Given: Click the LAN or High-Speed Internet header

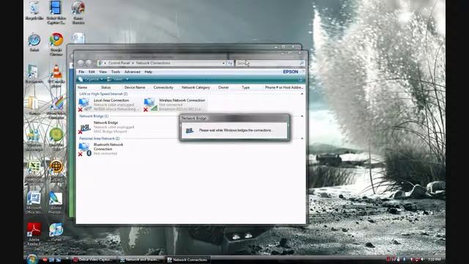Looking at the screenshot, I should pyautogui.click(x=103, y=94).
